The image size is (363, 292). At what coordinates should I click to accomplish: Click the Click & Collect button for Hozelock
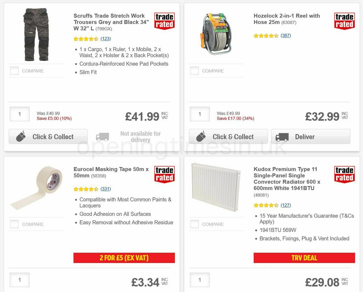coord(228,136)
